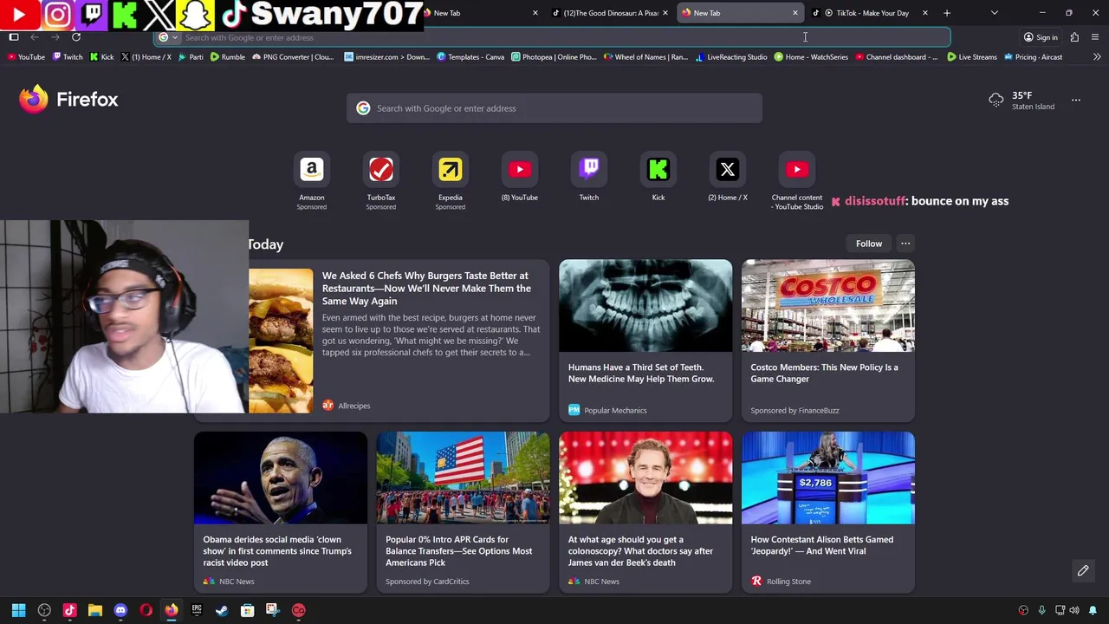Screen dimensions: 1109x624
Task: Open the LiveReacting Studio bookmark
Action: click(731, 57)
